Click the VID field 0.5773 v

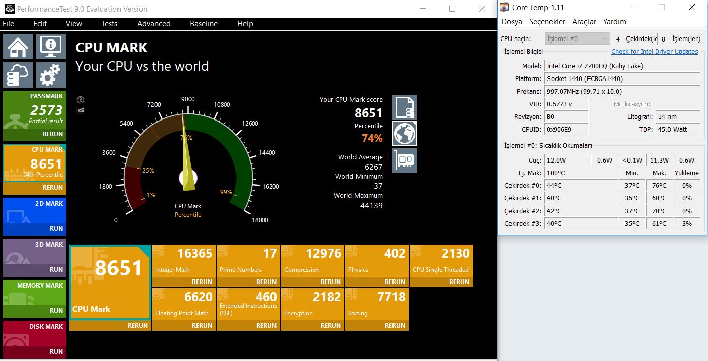pyautogui.click(x=567, y=104)
